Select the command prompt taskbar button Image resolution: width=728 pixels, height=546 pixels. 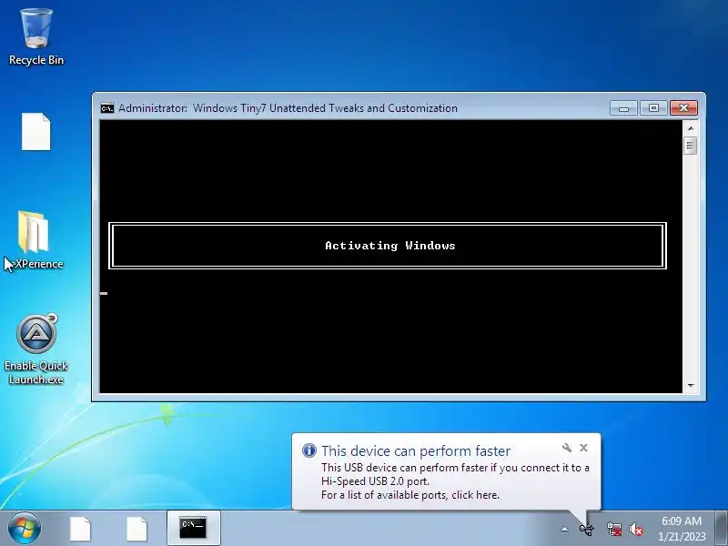pos(193,528)
